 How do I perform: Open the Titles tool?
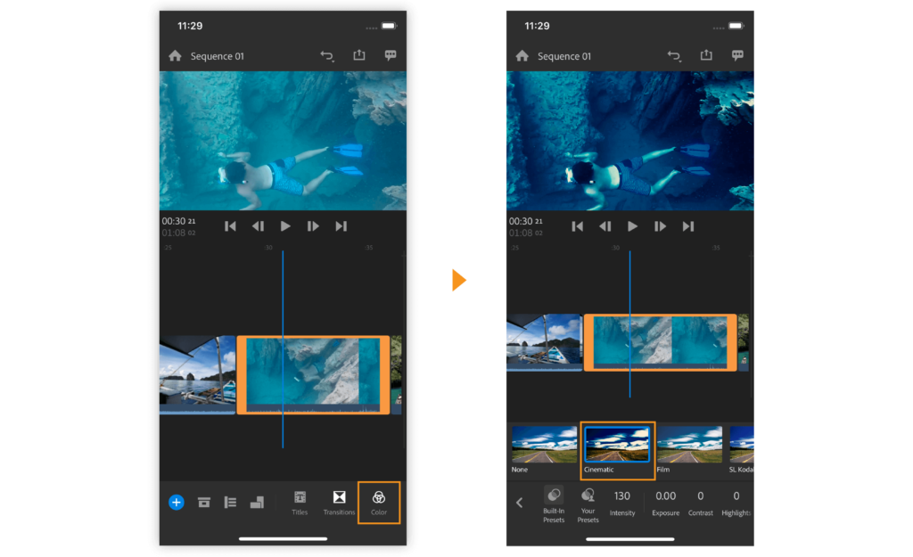pyautogui.click(x=300, y=503)
